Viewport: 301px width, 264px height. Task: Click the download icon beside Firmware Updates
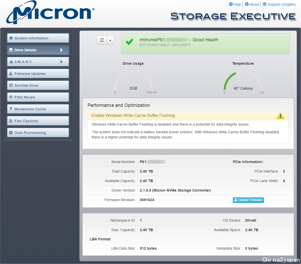point(11,73)
